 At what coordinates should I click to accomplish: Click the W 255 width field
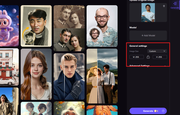tap(136, 57)
